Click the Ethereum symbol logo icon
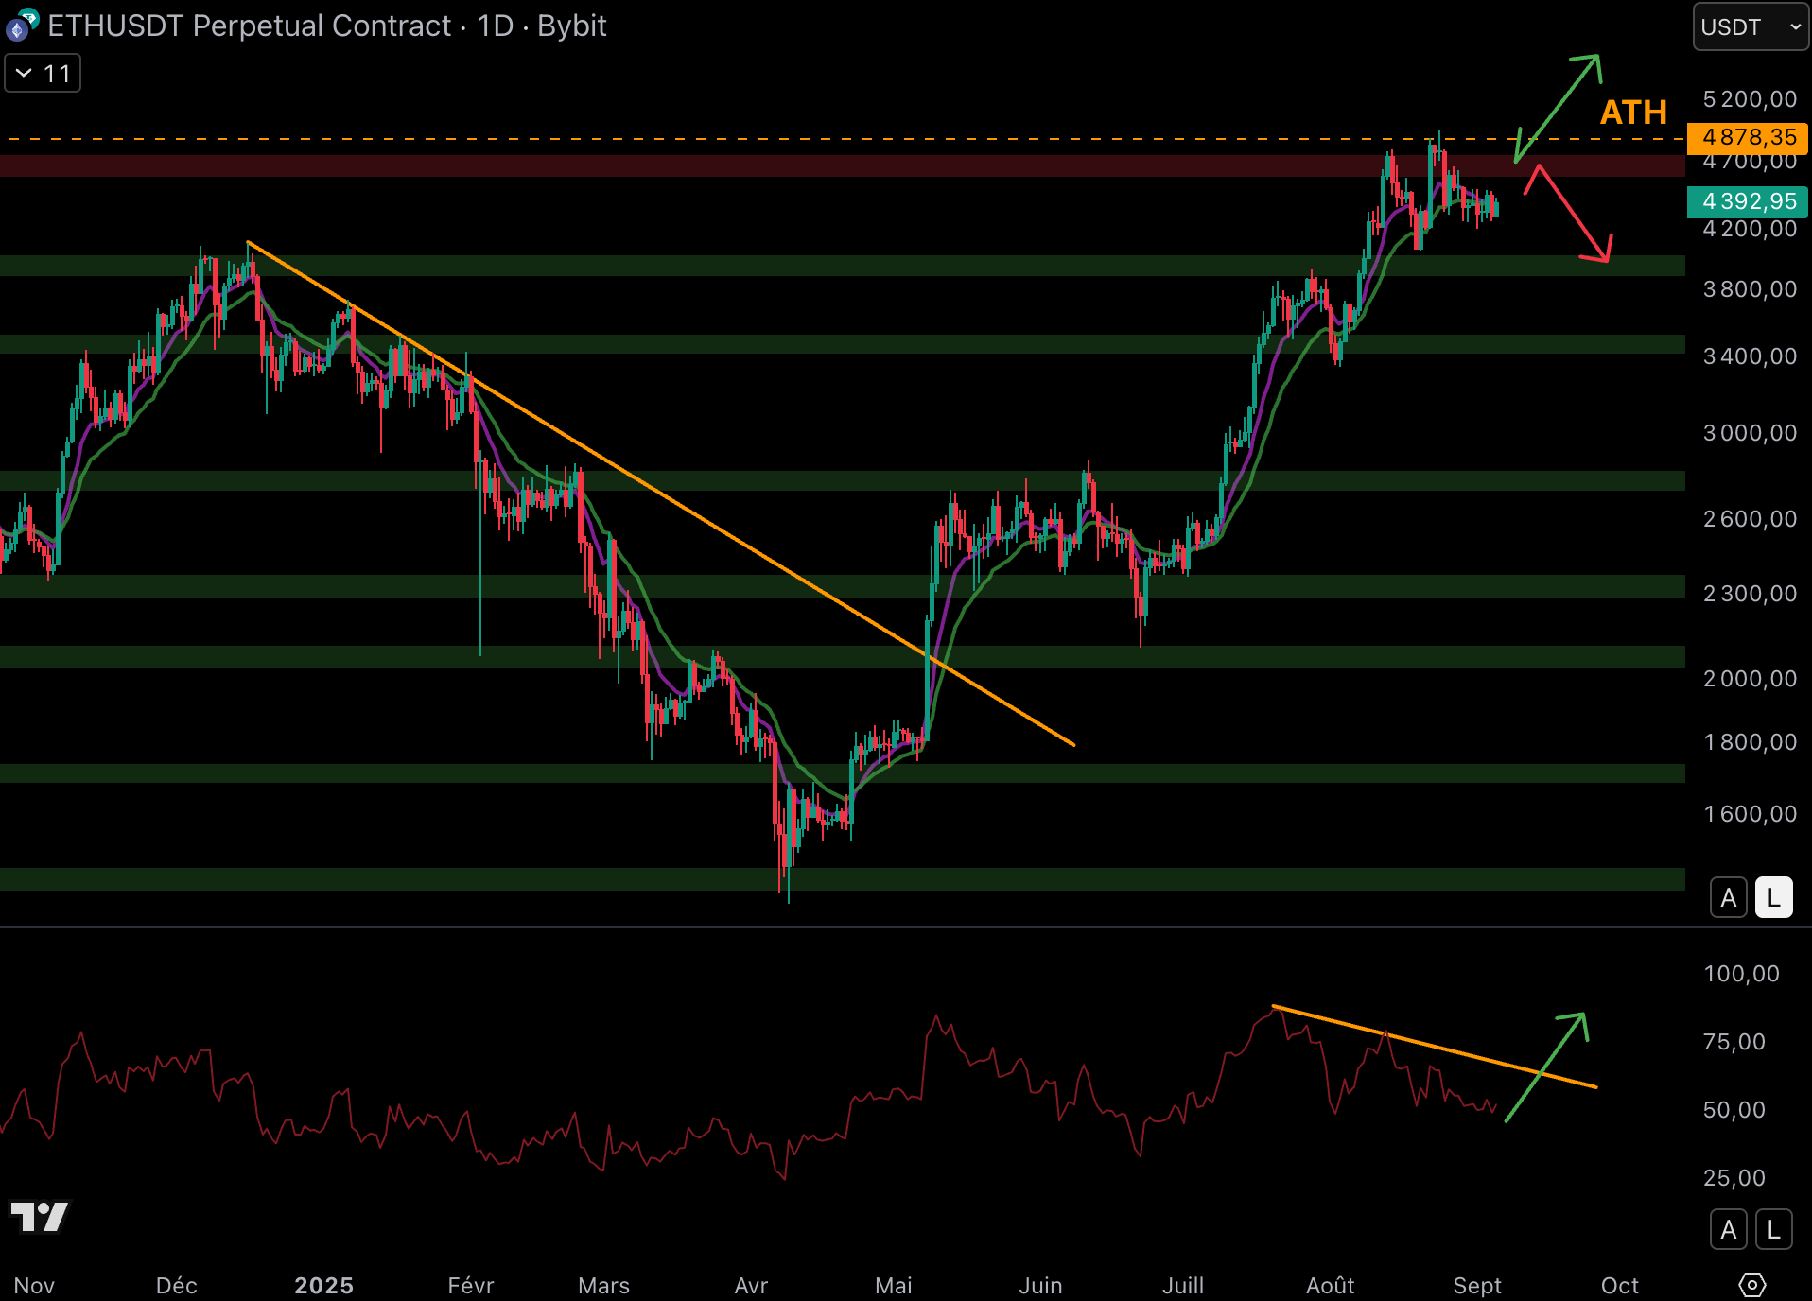Viewport: 1812px width, 1301px height. (x=21, y=26)
